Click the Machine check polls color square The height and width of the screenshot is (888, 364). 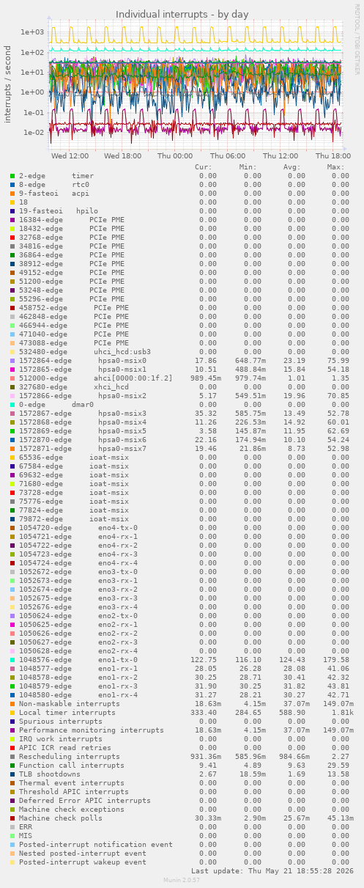12,818
